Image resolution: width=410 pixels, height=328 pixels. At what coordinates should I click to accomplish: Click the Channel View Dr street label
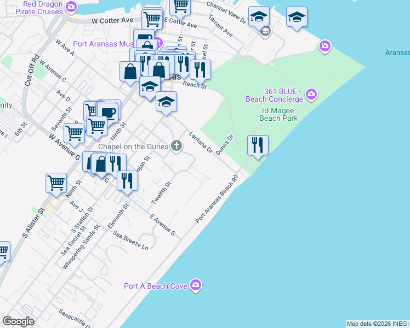pos(226,13)
